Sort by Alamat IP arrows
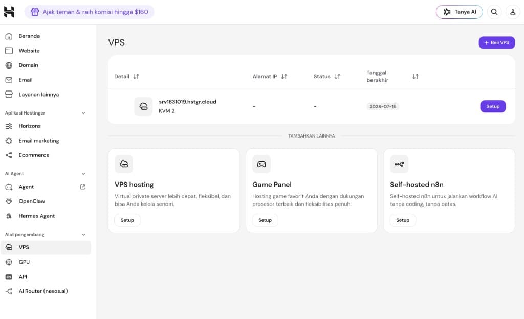Viewport: 524px width, 319px height. point(284,76)
